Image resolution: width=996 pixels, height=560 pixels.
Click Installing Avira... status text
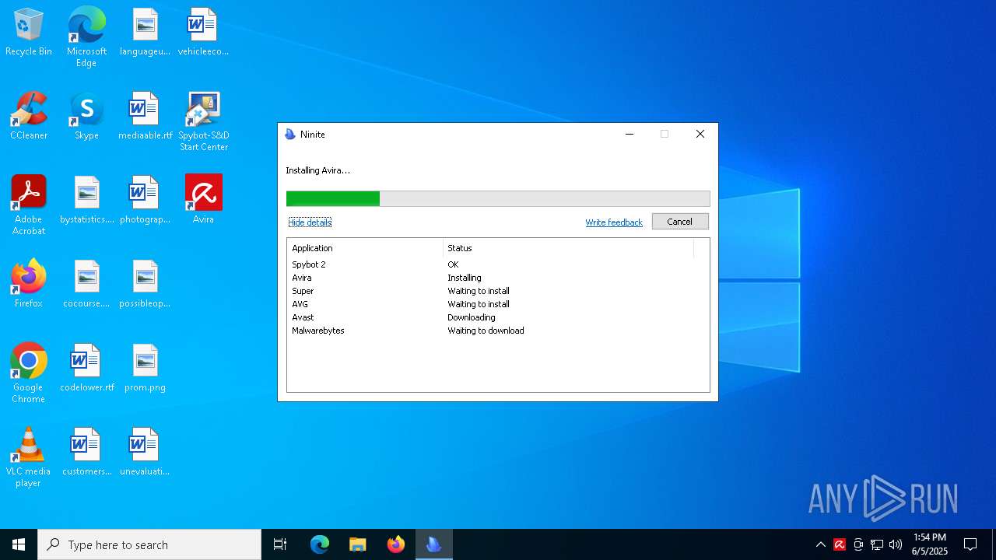pyautogui.click(x=317, y=170)
